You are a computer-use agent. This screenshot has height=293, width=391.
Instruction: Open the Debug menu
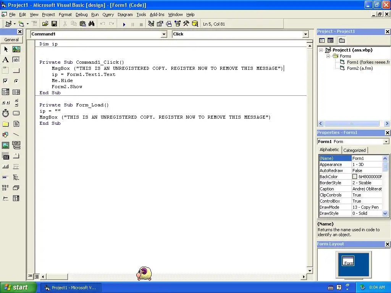click(x=82, y=14)
